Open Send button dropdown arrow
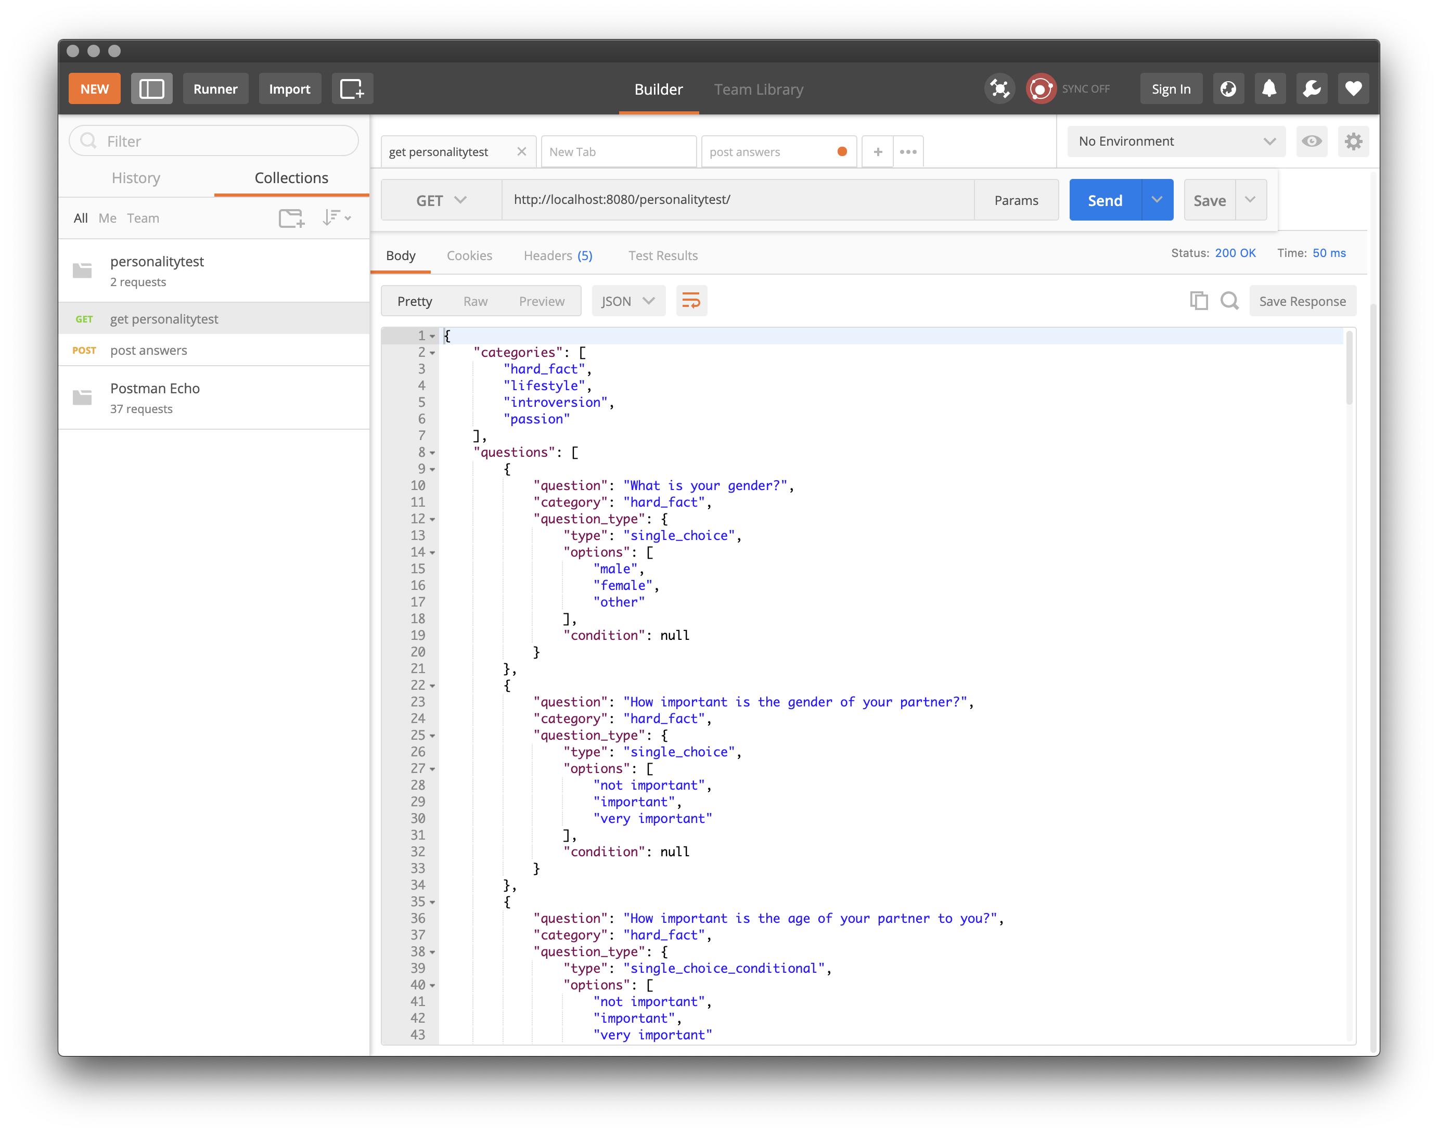The width and height of the screenshot is (1438, 1133). point(1157,200)
